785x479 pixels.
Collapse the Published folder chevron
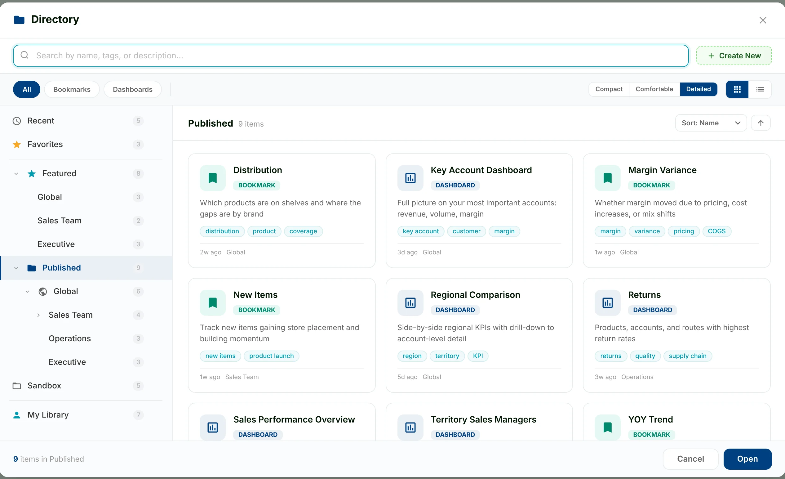pos(16,268)
